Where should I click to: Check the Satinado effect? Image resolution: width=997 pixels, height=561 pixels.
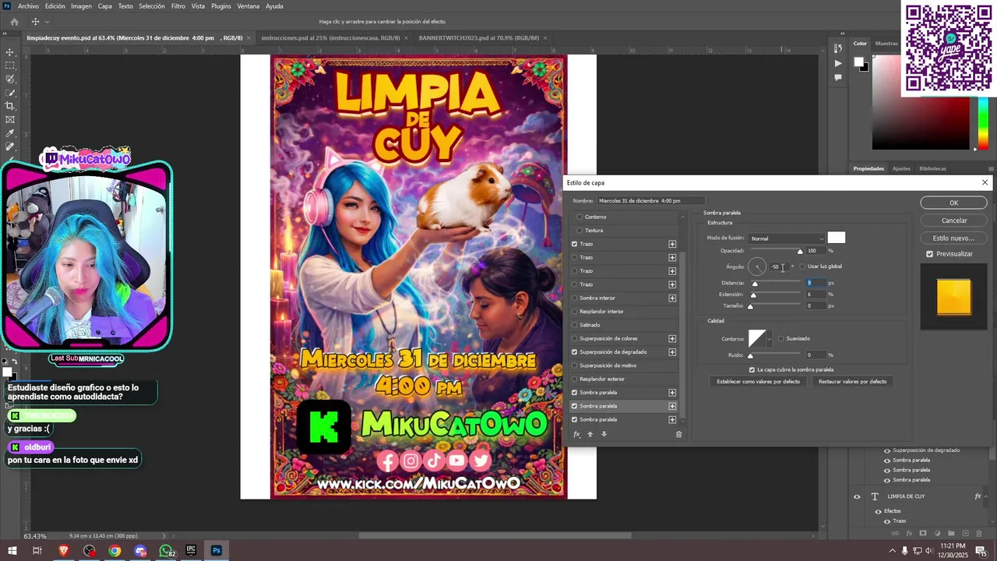point(575,325)
